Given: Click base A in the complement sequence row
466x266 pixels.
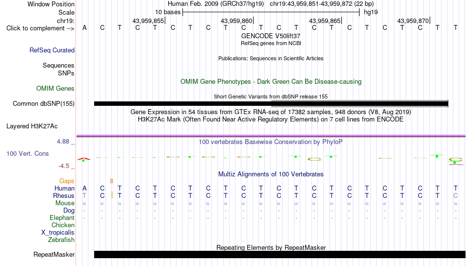Looking at the screenshot, I should click(85, 28).
